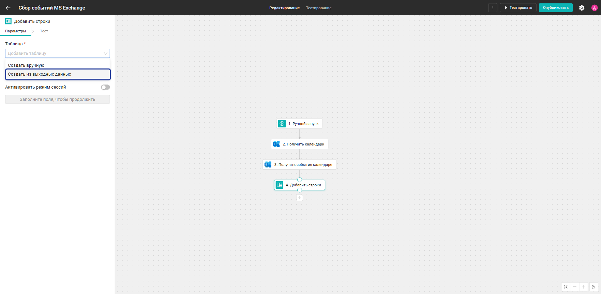Choose "Создать из выходных данных" option
The height and width of the screenshot is (294, 601).
pos(58,74)
